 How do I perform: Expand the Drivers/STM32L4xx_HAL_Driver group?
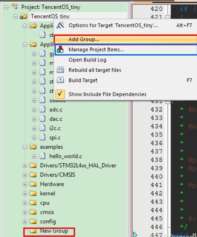25,166
